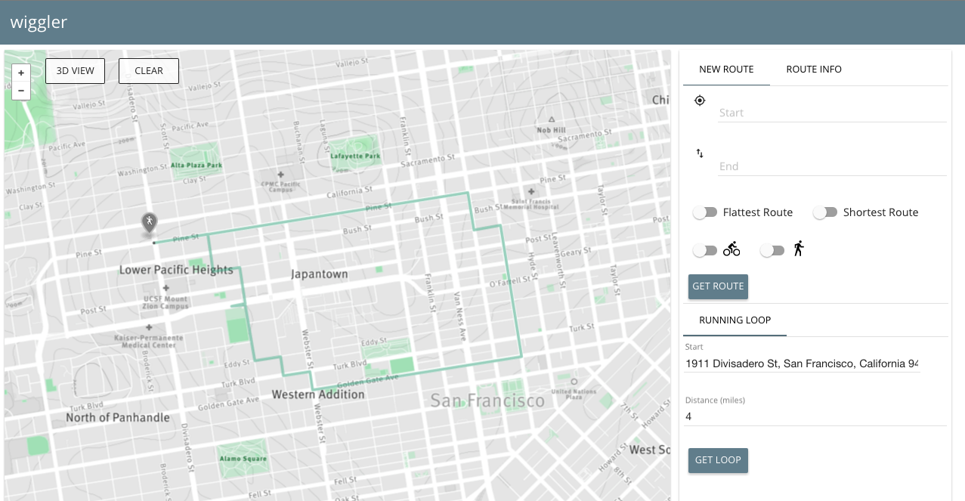
Task: Click the loop start address field
Action: (802, 363)
